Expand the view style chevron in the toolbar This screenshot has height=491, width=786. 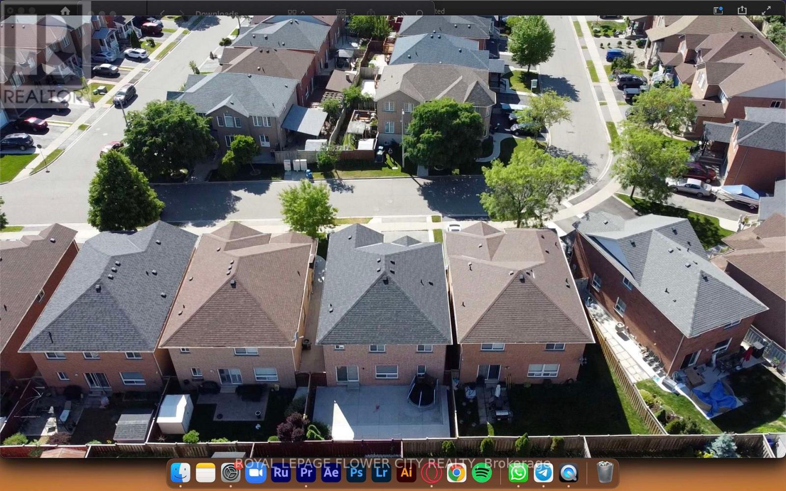point(302,11)
